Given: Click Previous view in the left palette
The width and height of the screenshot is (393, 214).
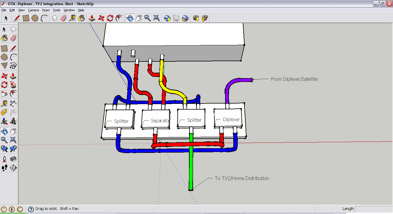Looking at the screenshot, I should click(4, 149).
